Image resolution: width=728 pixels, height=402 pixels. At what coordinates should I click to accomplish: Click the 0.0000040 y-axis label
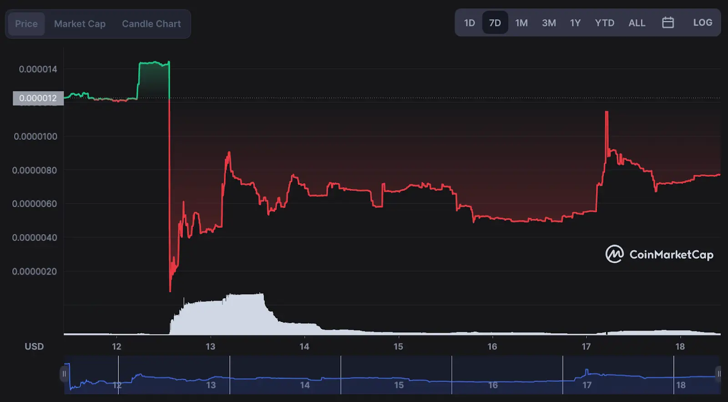click(x=35, y=238)
